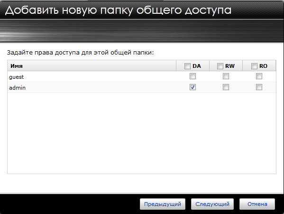Enable DA checkbox for guest user
This screenshot has height=214, width=284.
tap(192, 76)
